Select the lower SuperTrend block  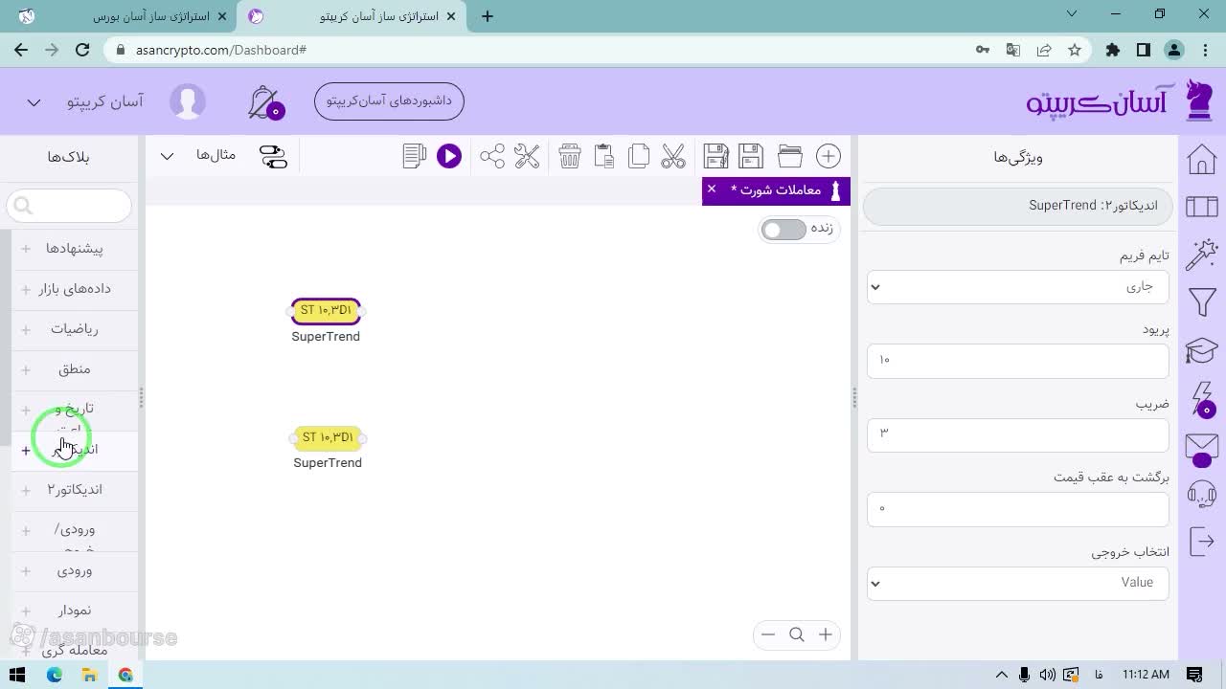coord(328,437)
